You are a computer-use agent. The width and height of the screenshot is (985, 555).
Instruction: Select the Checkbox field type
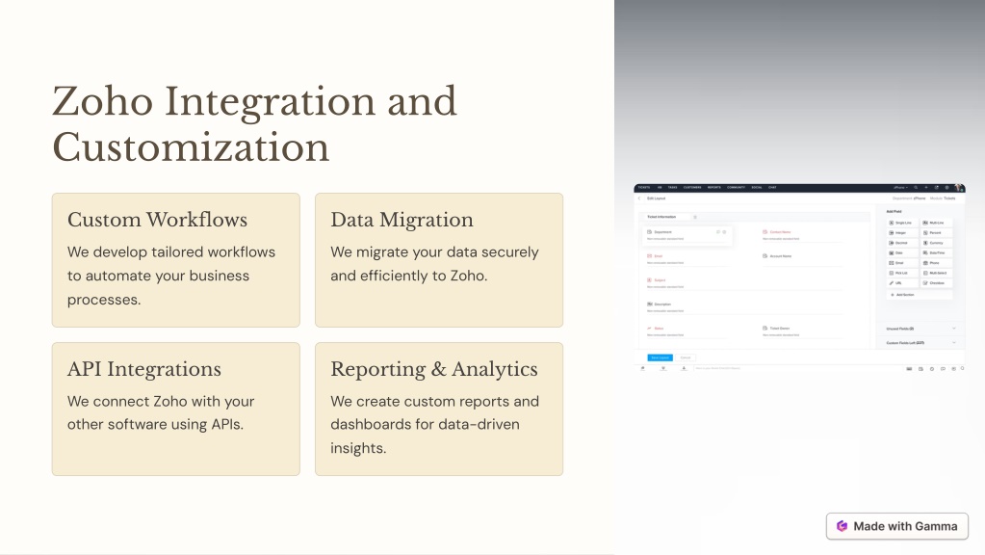936,283
